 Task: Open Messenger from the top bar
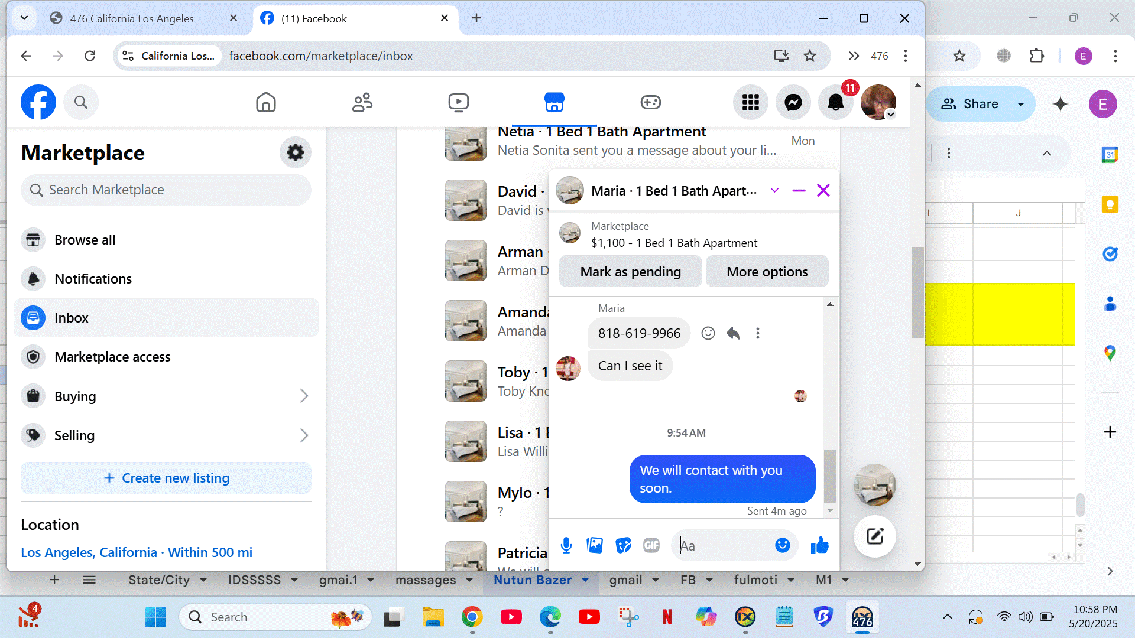793,103
